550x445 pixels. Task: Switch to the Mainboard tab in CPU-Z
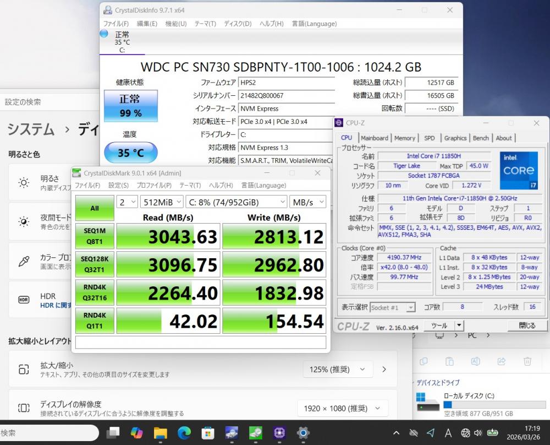(374, 138)
